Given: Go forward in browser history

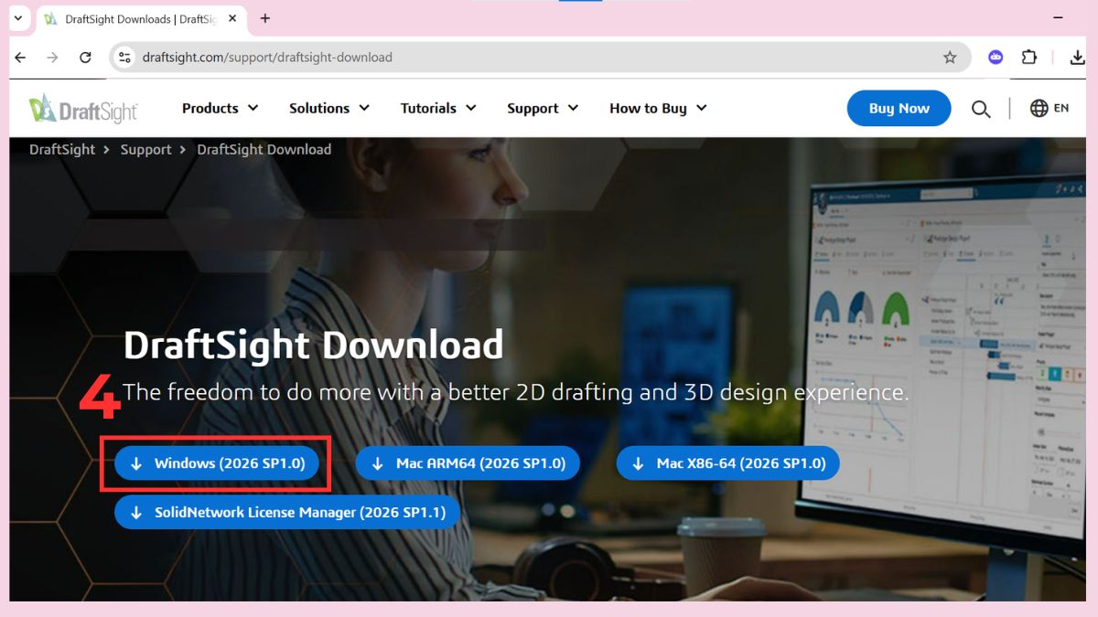Looking at the screenshot, I should point(52,58).
